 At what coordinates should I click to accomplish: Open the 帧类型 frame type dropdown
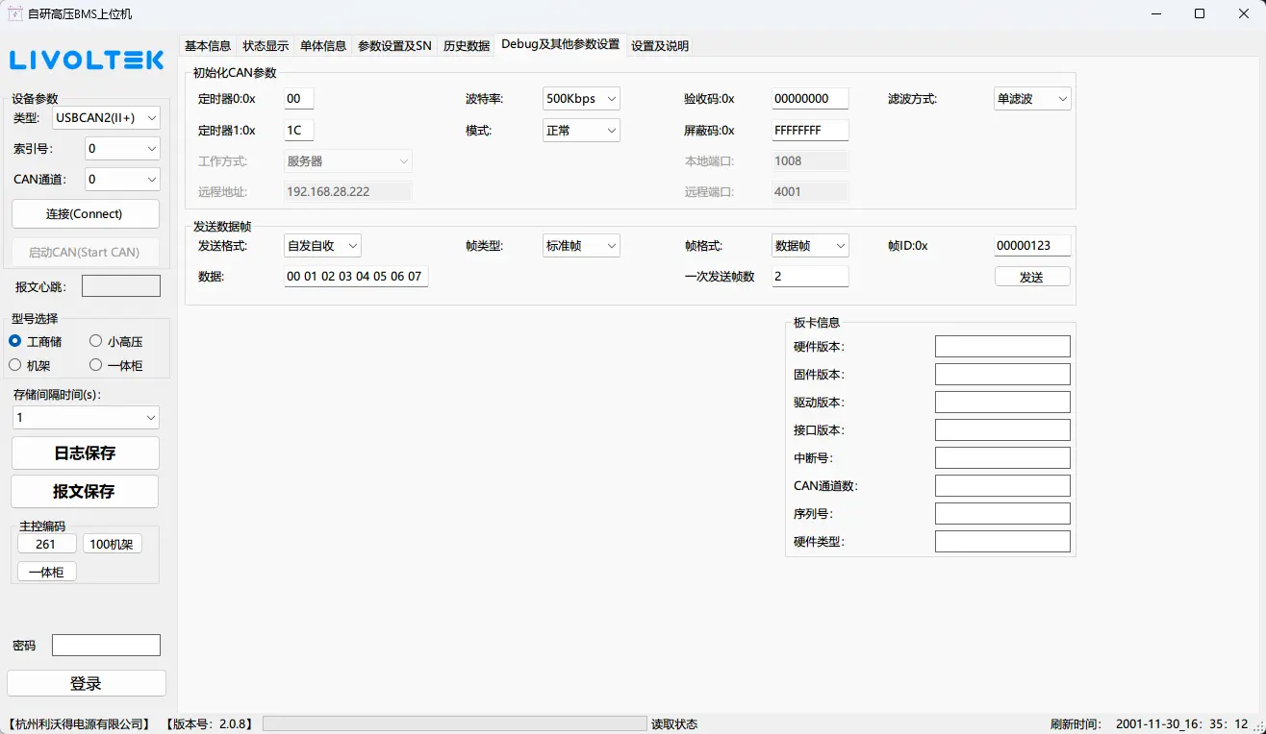tap(582, 246)
